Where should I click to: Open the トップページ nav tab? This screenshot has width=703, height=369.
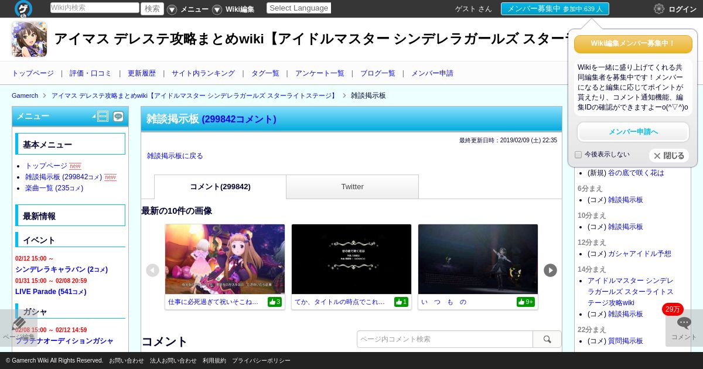pos(33,73)
